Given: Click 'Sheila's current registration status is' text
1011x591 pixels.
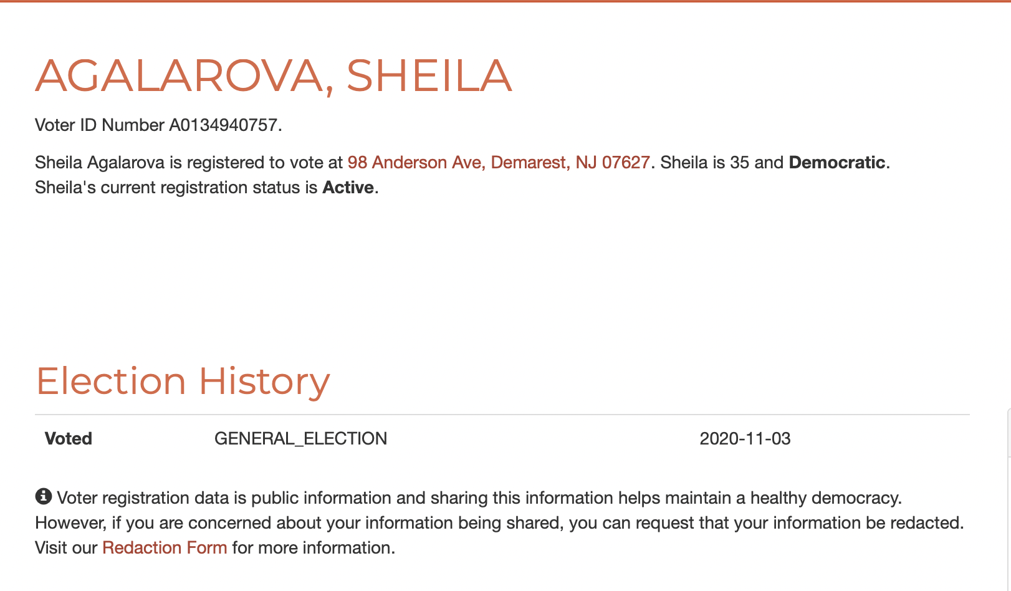Looking at the screenshot, I should tap(176, 188).
